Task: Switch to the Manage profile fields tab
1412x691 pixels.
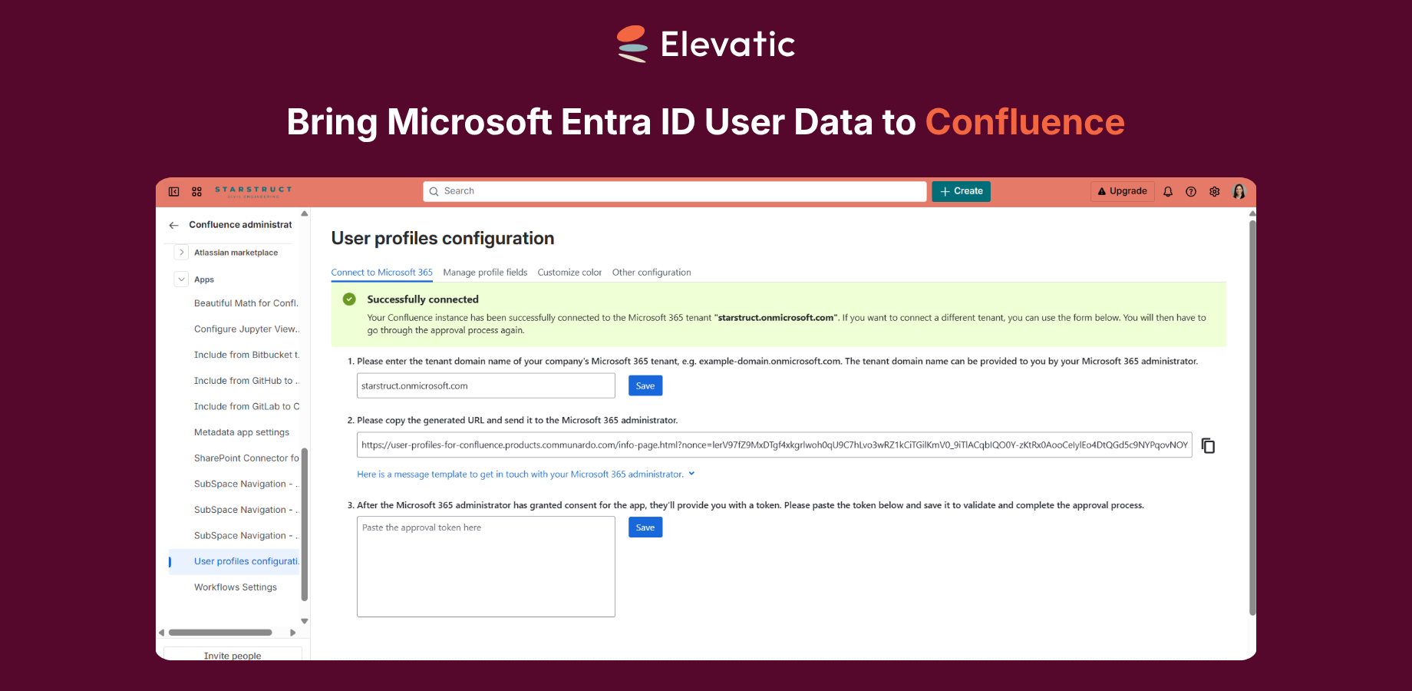Action: pyautogui.click(x=484, y=272)
